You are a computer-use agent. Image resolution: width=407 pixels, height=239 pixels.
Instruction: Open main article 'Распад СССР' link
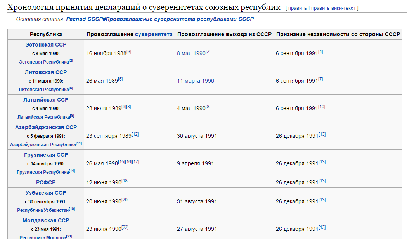point(160,19)
